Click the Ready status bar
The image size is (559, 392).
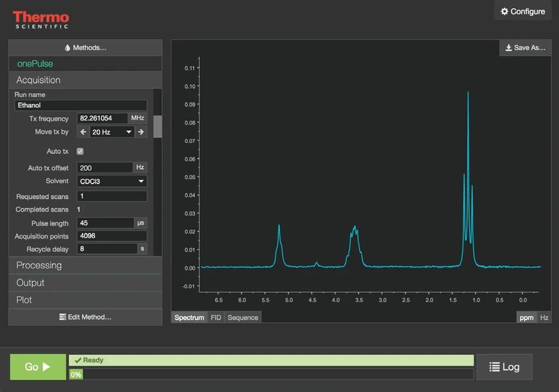point(271,360)
